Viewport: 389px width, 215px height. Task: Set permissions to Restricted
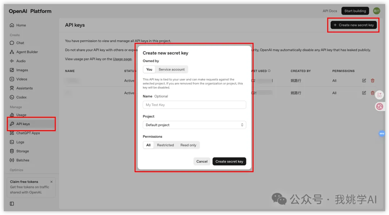coord(165,145)
